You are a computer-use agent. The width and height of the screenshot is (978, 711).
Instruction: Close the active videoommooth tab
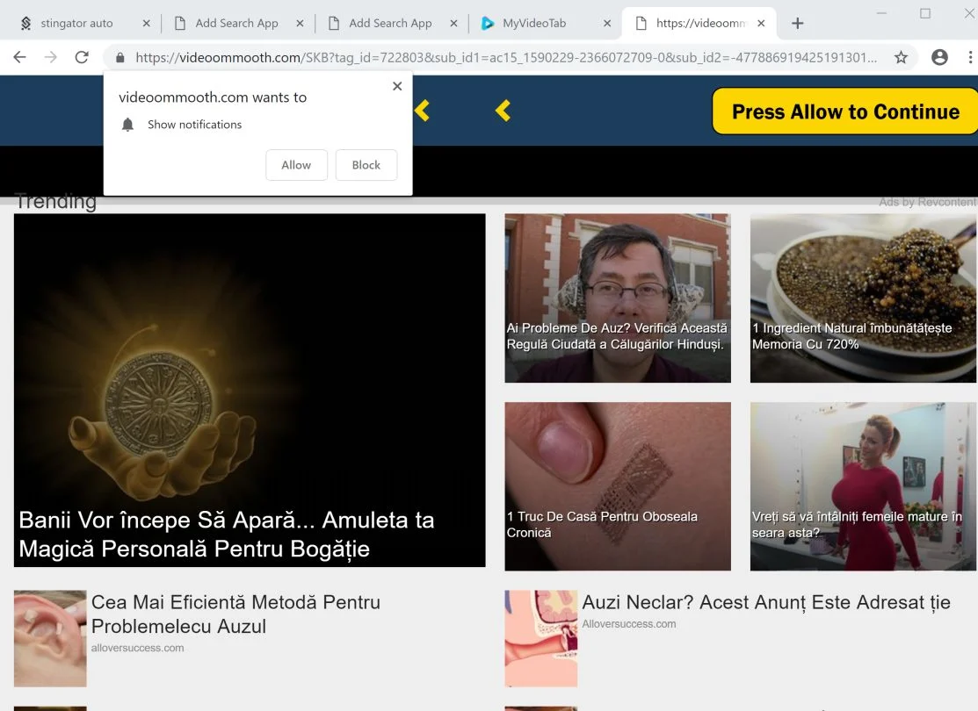tap(761, 24)
